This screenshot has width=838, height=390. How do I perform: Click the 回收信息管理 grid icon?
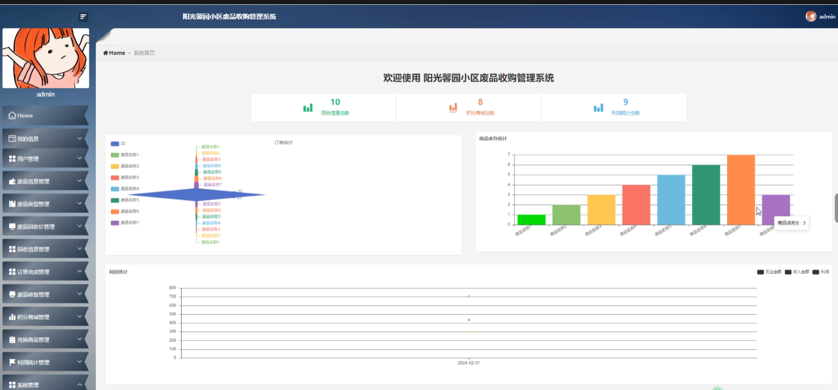point(12,249)
